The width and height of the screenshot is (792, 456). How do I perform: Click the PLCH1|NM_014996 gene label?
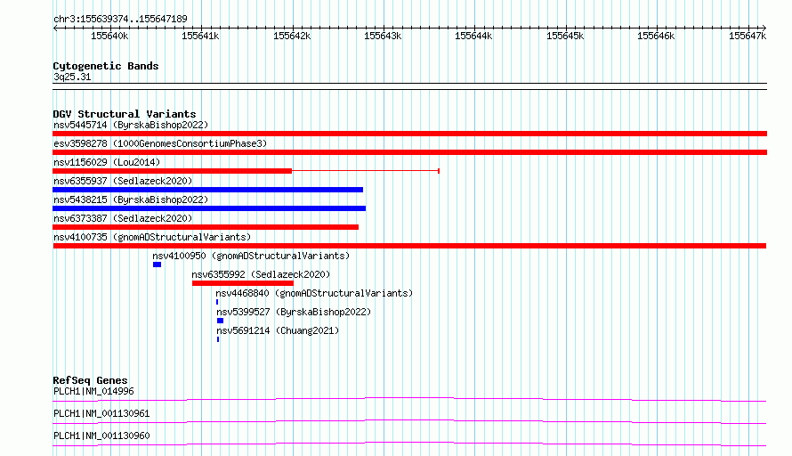(93, 391)
